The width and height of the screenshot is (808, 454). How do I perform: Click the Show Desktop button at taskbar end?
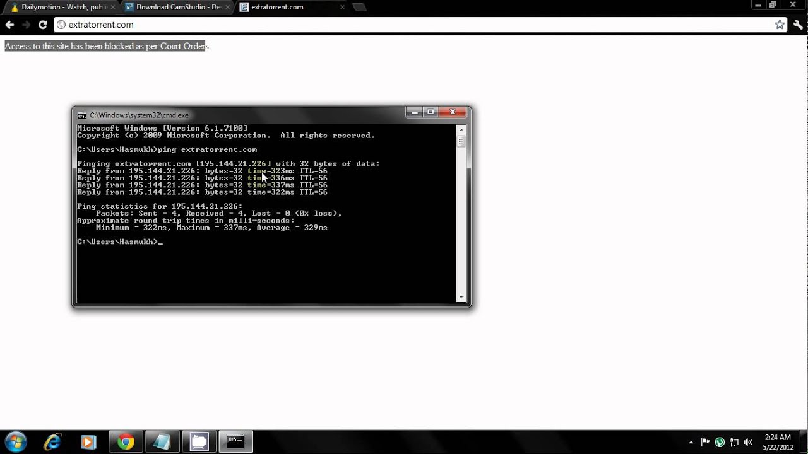pyautogui.click(x=804, y=442)
